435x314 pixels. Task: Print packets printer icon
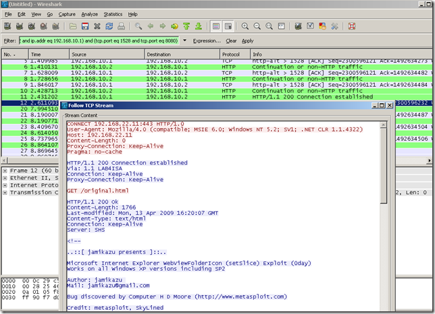pos(121,26)
